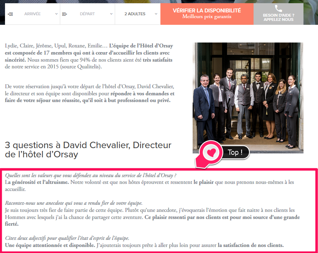Click the hotel team group photo
Viewport: 318px width, 253px height.
(x=248, y=98)
